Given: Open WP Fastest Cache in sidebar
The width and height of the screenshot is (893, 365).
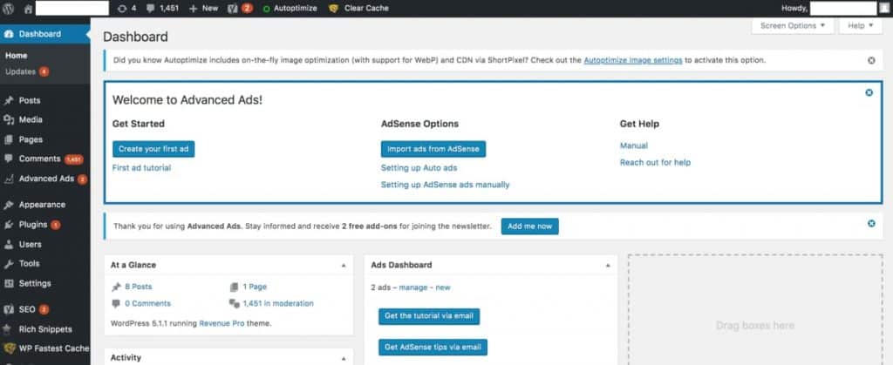Looking at the screenshot, I should click(x=45, y=348).
